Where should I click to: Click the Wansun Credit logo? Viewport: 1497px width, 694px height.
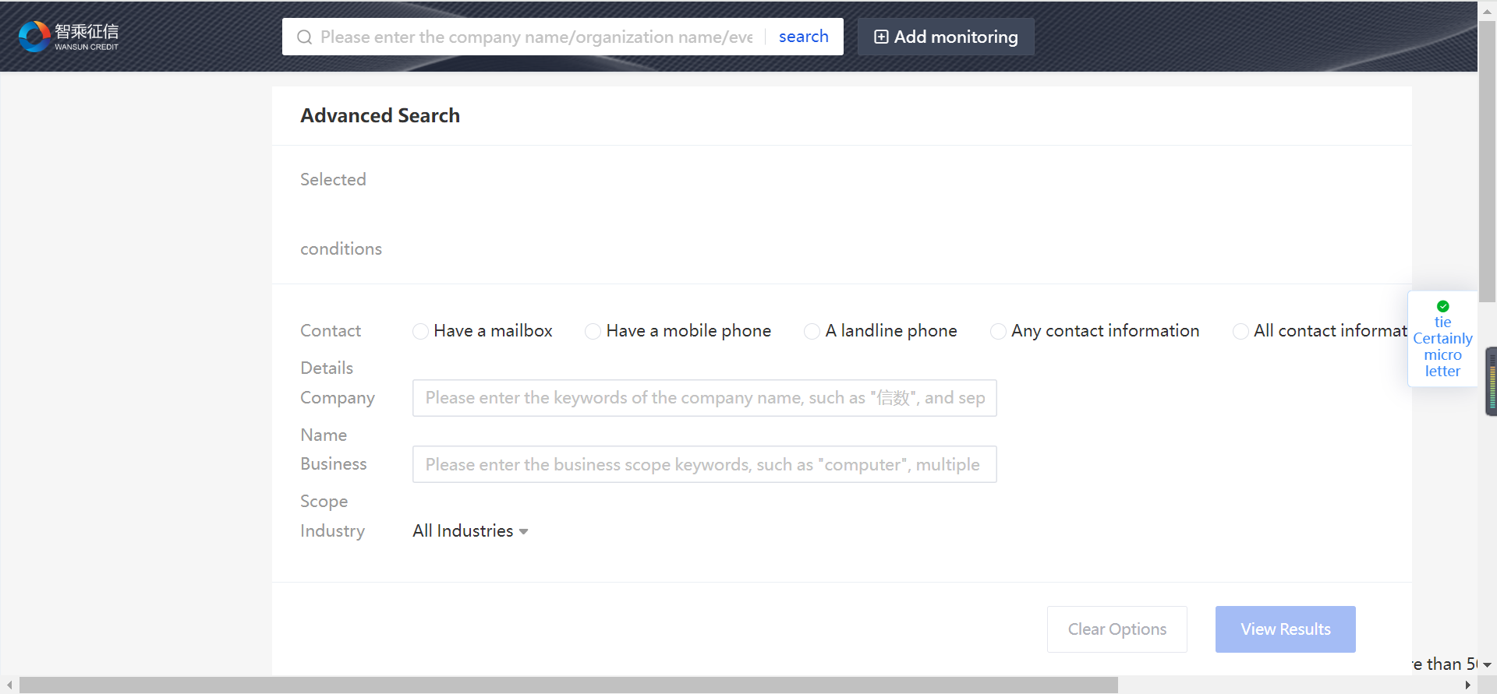(69, 37)
